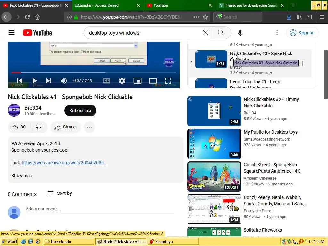Image resolution: width=328 pixels, height=246 pixels.
Task: Collapse description with Show less
Action: [x=21, y=176]
